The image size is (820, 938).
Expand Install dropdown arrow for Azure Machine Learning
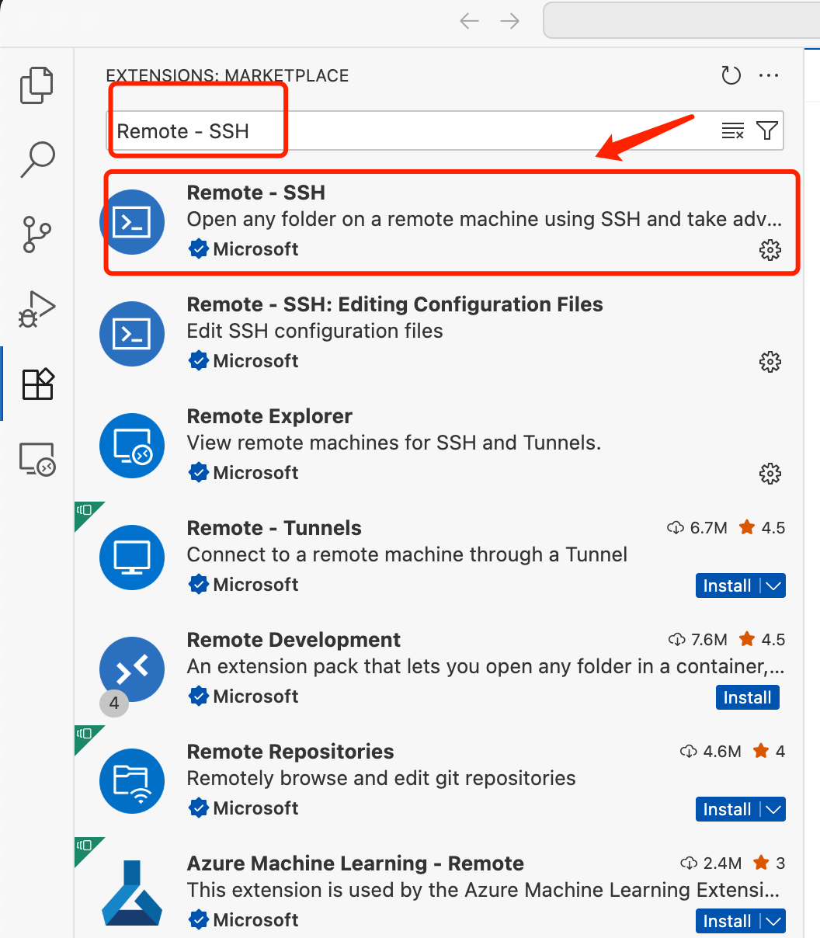(773, 922)
